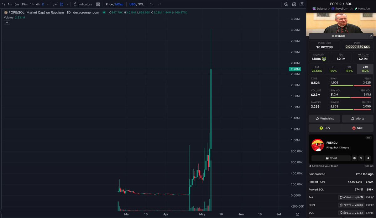Viewport: 376px width, 218px height.
Task: Select the 4h timeframe
Action: (38, 4)
